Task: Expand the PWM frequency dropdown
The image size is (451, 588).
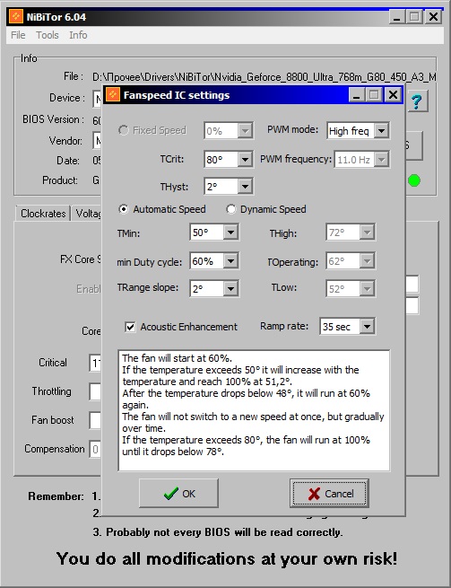Action: [x=381, y=160]
